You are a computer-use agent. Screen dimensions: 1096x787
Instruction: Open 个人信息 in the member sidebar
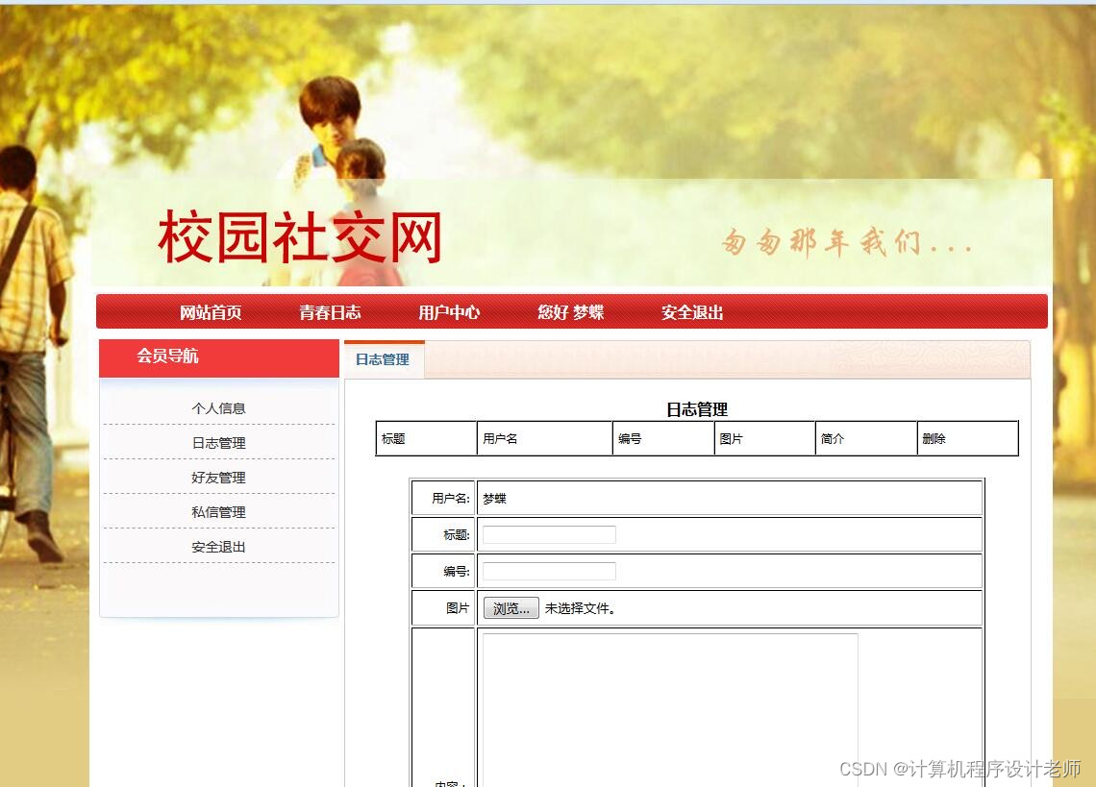tap(219, 408)
